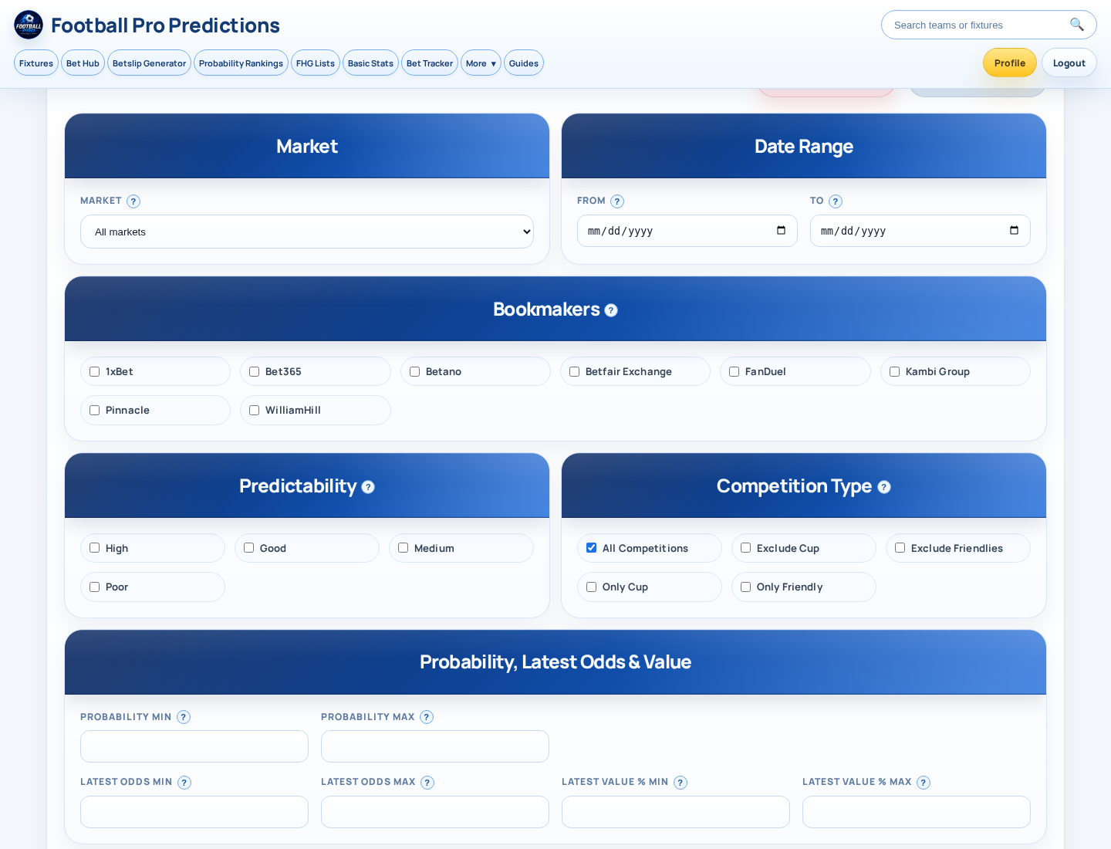
Task: Check the WilliamHill bookmaker checkbox
Action: click(x=255, y=410)
